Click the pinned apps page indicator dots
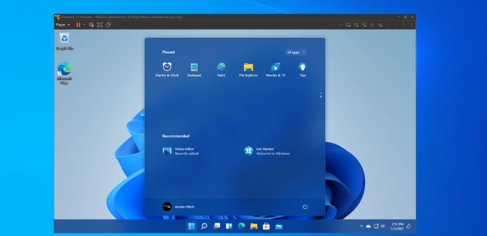487x236 pixels. pyautogui.click(x=321, y=95)
